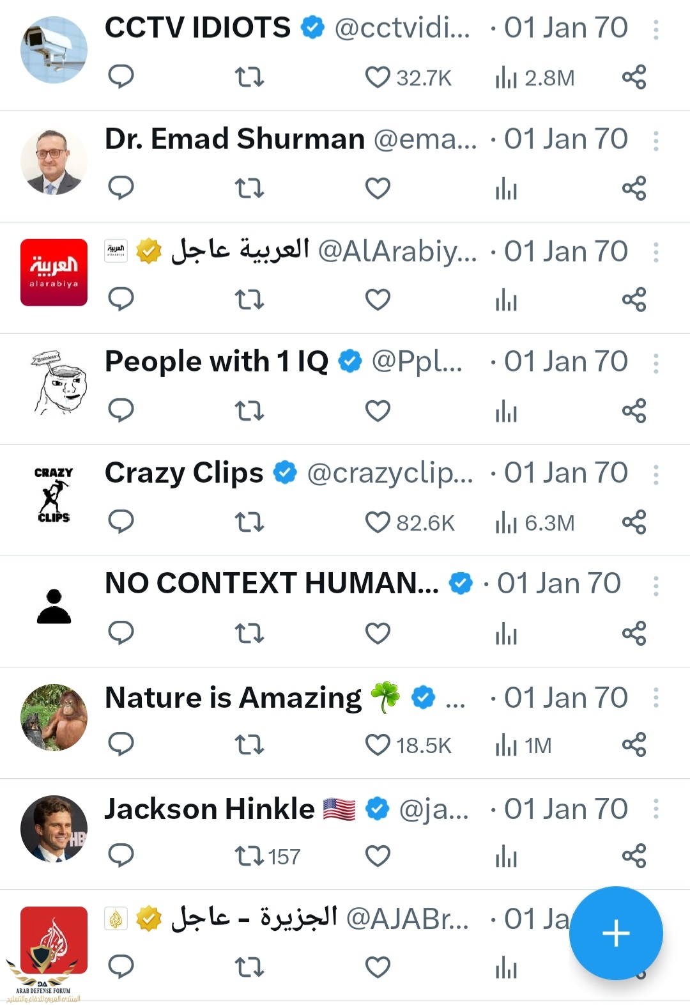Share the Dr. Emad Shurman post

click(x=634, y=188)
